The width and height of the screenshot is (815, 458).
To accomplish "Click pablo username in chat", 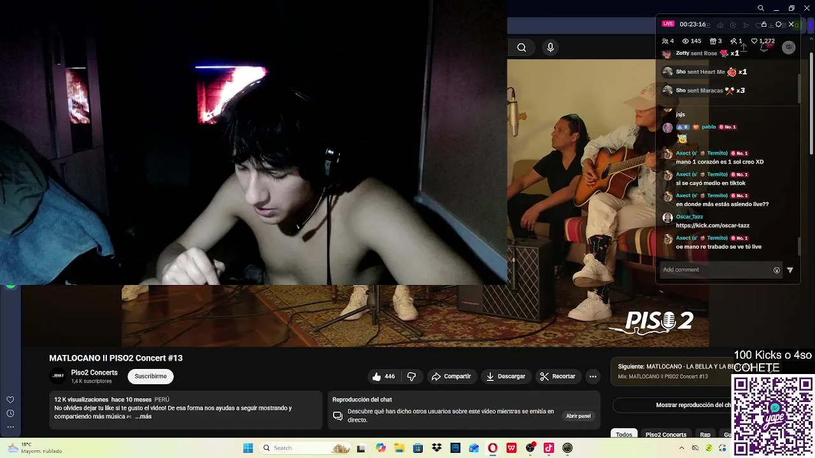I will point(709,127).
